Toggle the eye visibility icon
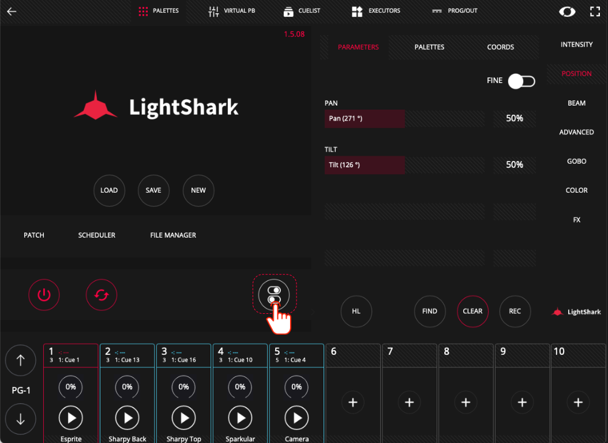 [x=567, y=12]
